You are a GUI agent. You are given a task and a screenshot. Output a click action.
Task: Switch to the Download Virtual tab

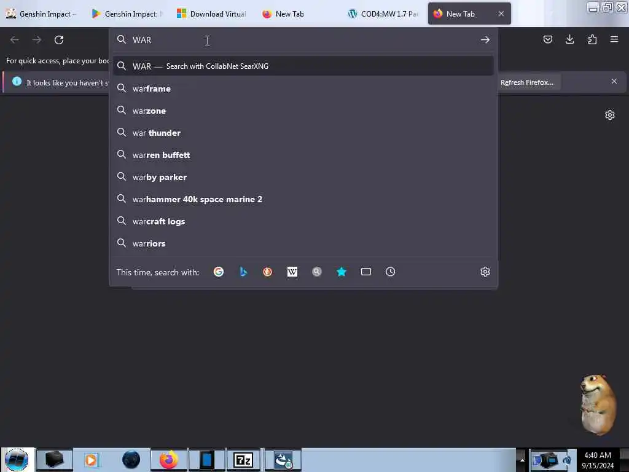pos(212,14)
